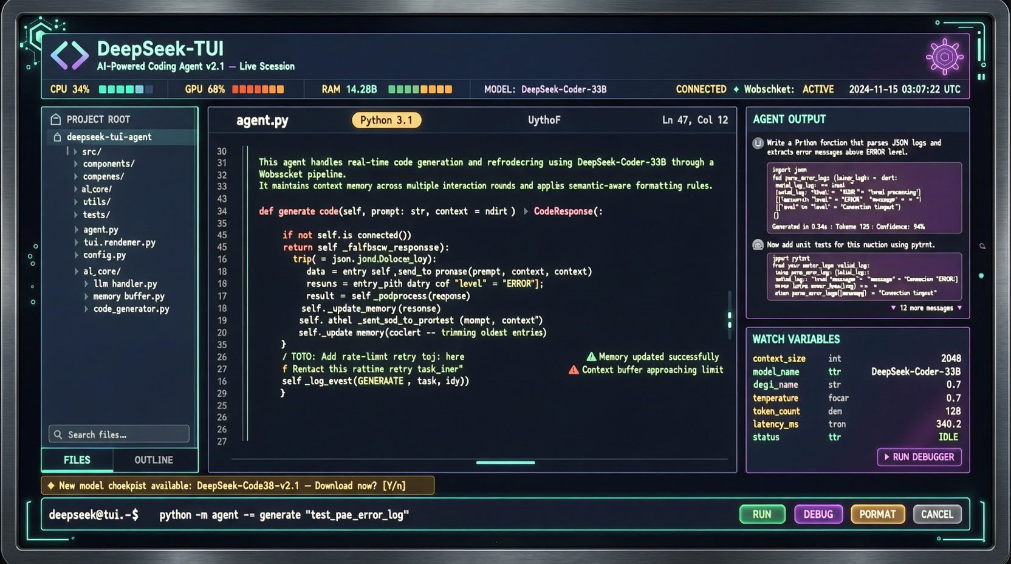Screen dimensions: 1011x564
Task: Expand the agent.py tree entry
Action: click(77, 230)
